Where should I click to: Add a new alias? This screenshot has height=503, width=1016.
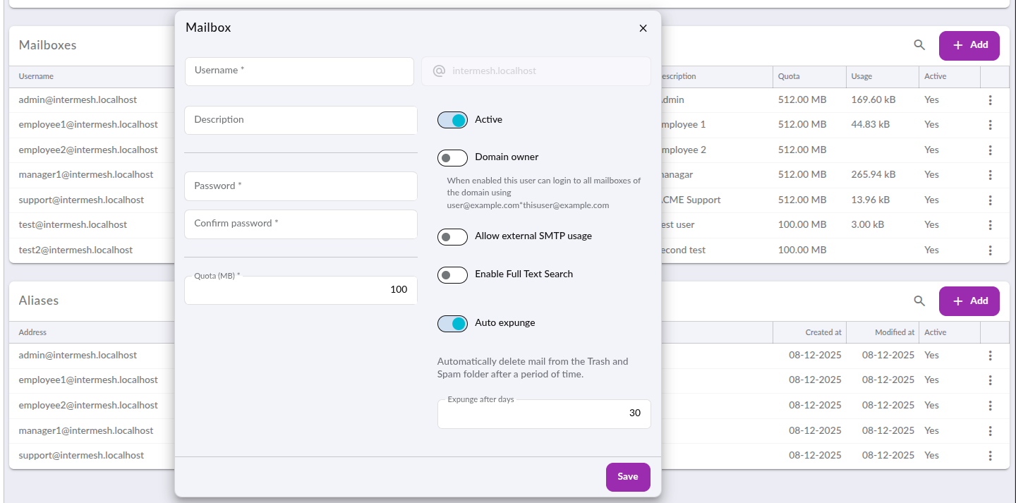pyautogui.click(x=969, y=301)
